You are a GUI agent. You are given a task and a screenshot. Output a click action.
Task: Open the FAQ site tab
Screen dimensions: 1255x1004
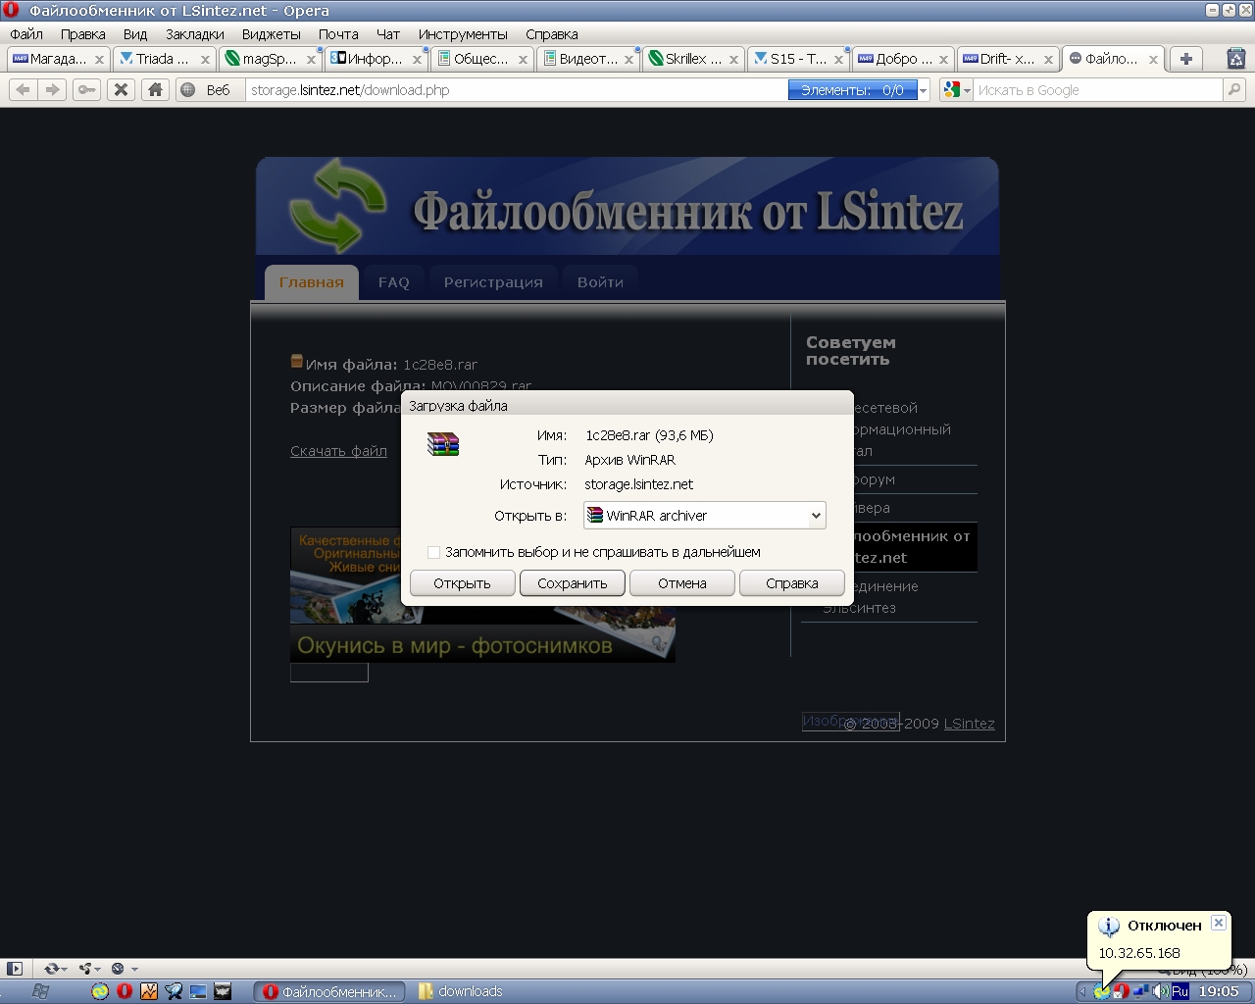pyautogui.click(x=394, y=282)
